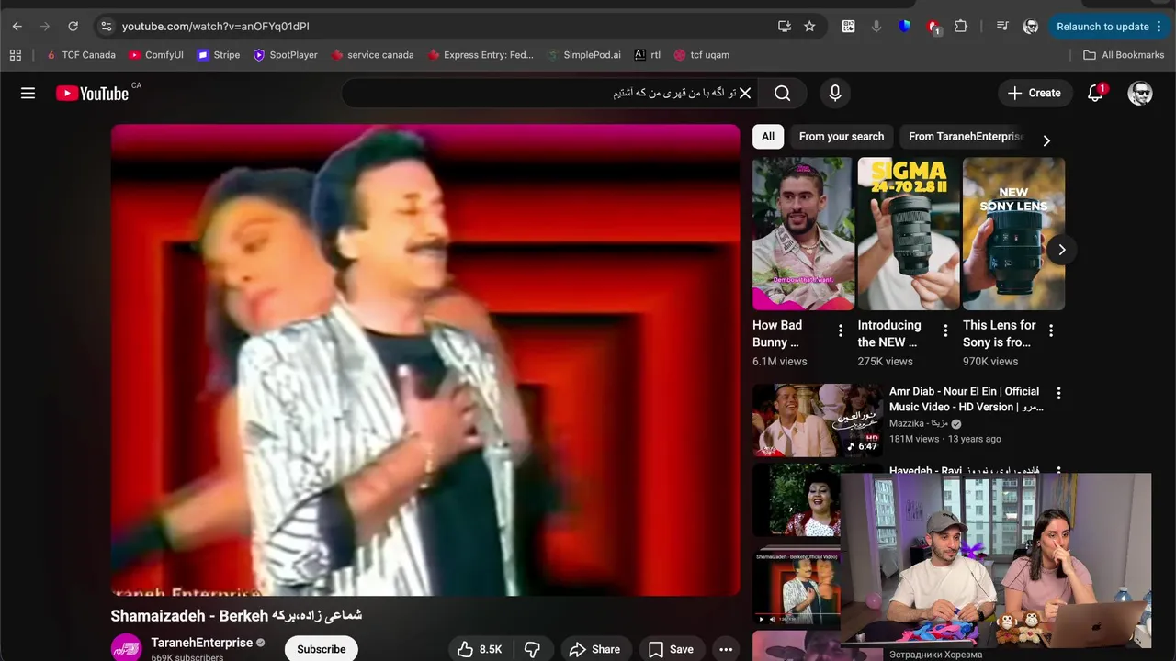Open Amr Diab - Nour El Ein title
Screen dimensions: 1176x661
(965, 398)
